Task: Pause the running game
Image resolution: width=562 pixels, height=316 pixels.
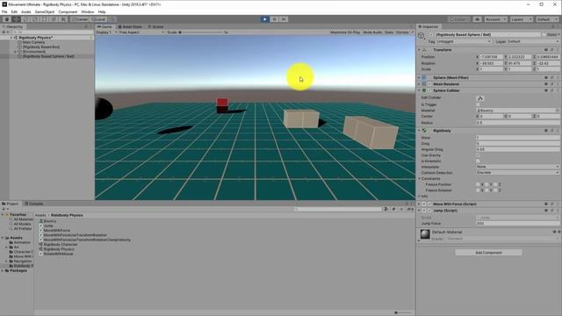Action: pos(274,19)
